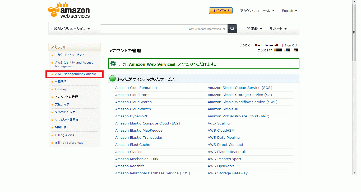The width and height of the screenshot is (361, 192).
Task: Open the AWS Import/Export link
Action: [225, 159]
